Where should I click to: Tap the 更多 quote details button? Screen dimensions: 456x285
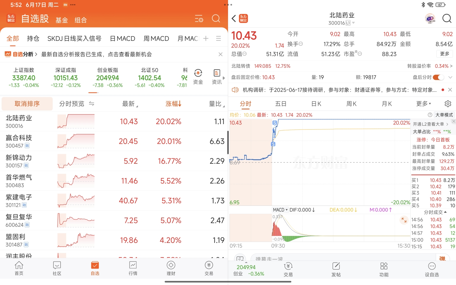click(445, 54)
